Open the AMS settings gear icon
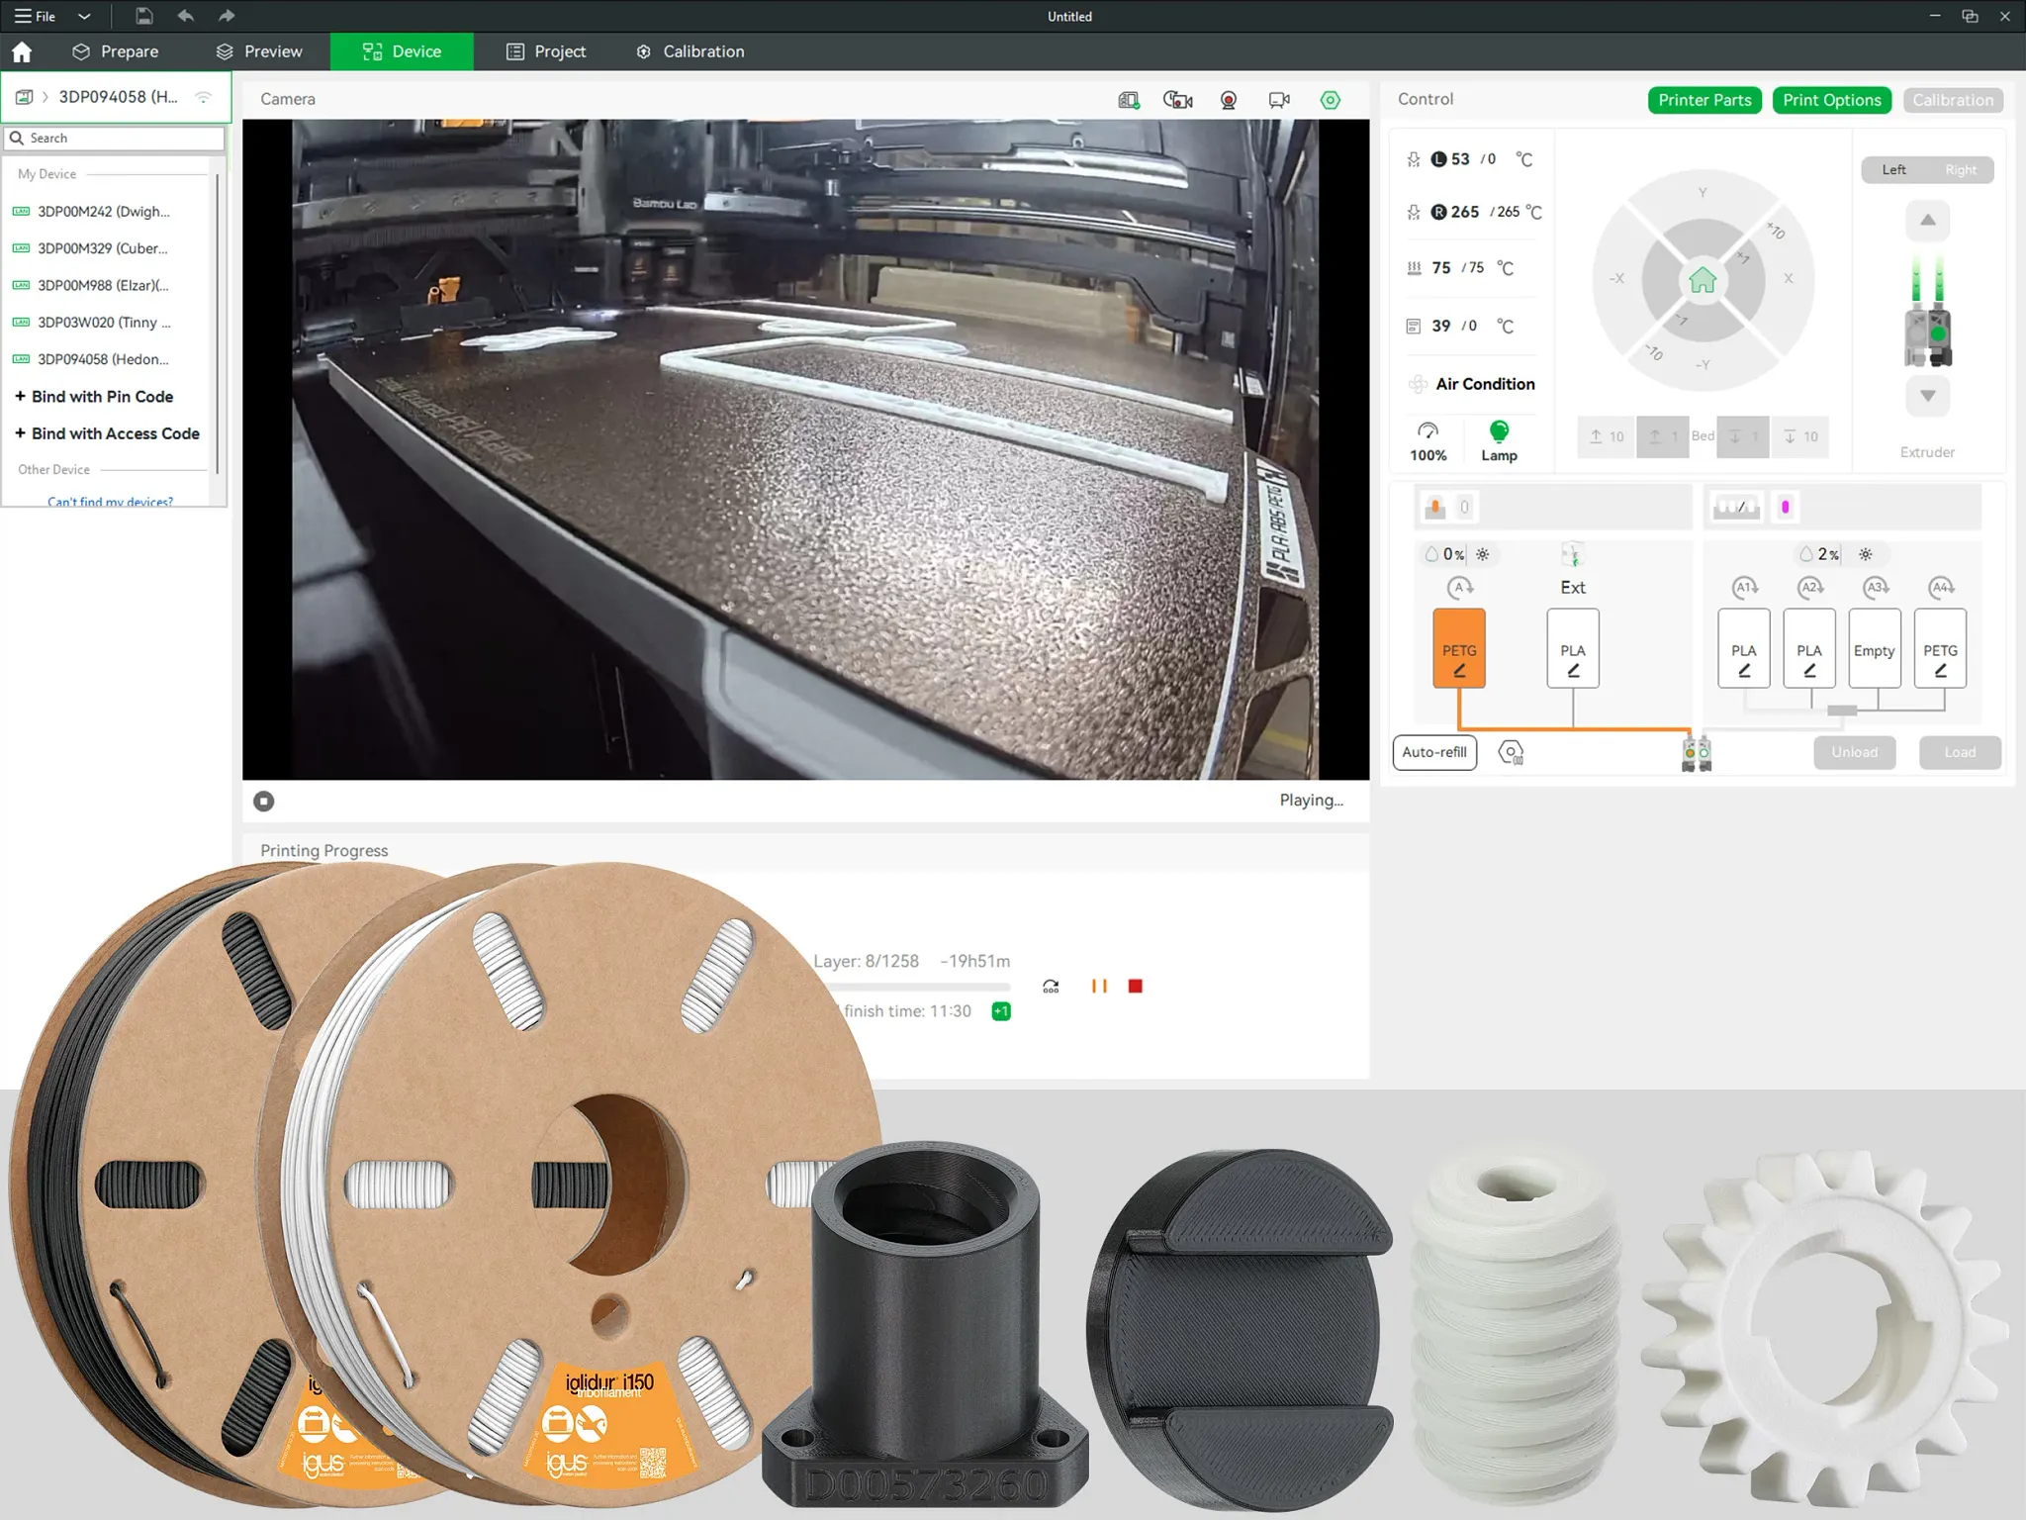Viewport: 2026px width, 1520px height. click(x=1511, y=752)
